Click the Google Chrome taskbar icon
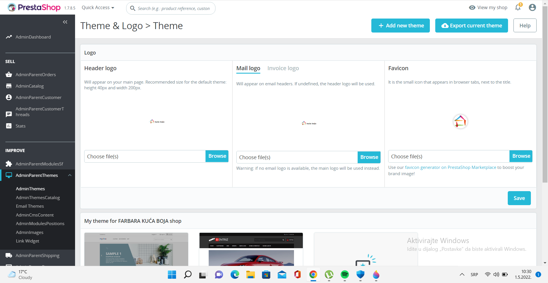This screenshot has width=548, height=283. (x=313, y=275)
